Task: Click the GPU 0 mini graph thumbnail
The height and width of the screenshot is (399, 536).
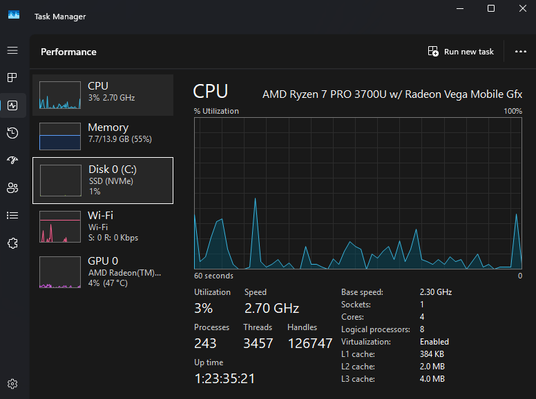Action: tap(60, 272)
